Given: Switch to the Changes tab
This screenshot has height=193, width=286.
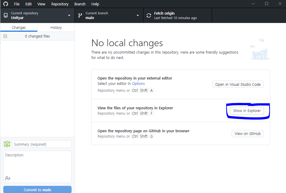Looking at the screenshot, I should 19,27.
